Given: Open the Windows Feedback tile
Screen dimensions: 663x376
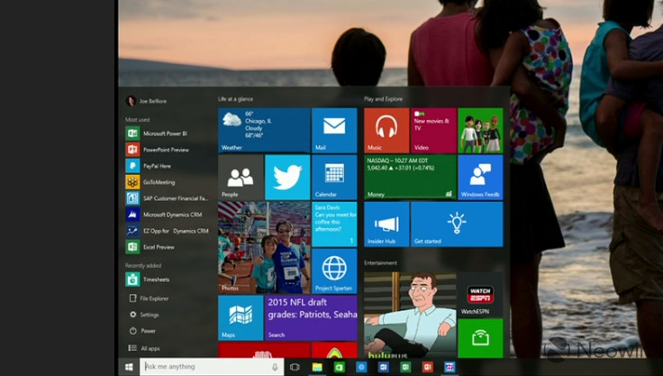Looking at the screenshot, I should 481,178.
